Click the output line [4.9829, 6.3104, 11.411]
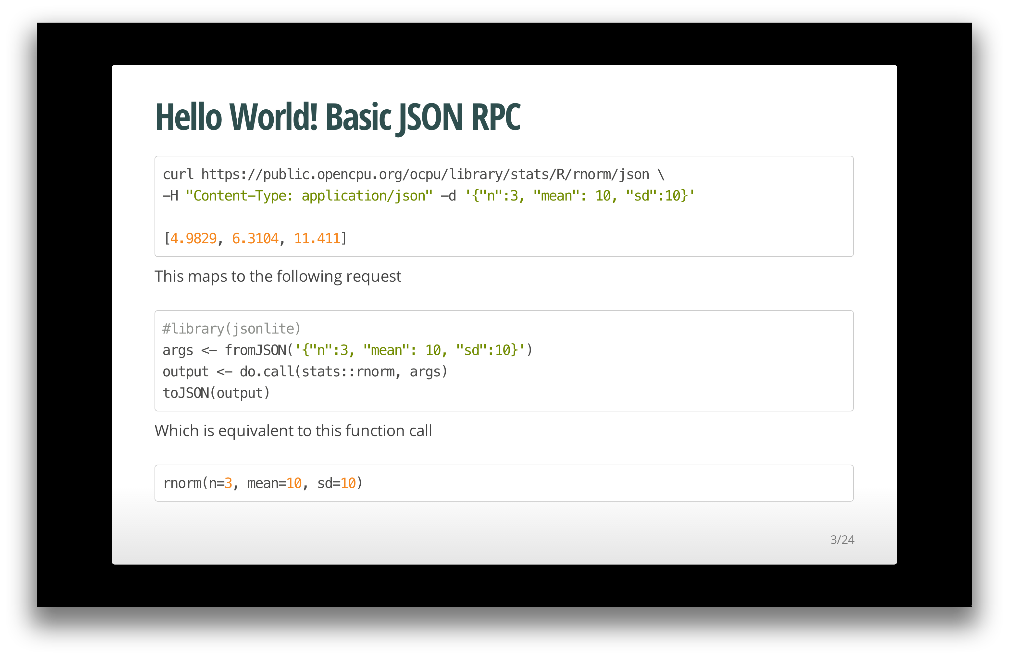This screenshot has height=658, width=1009. tap(255, 238)
